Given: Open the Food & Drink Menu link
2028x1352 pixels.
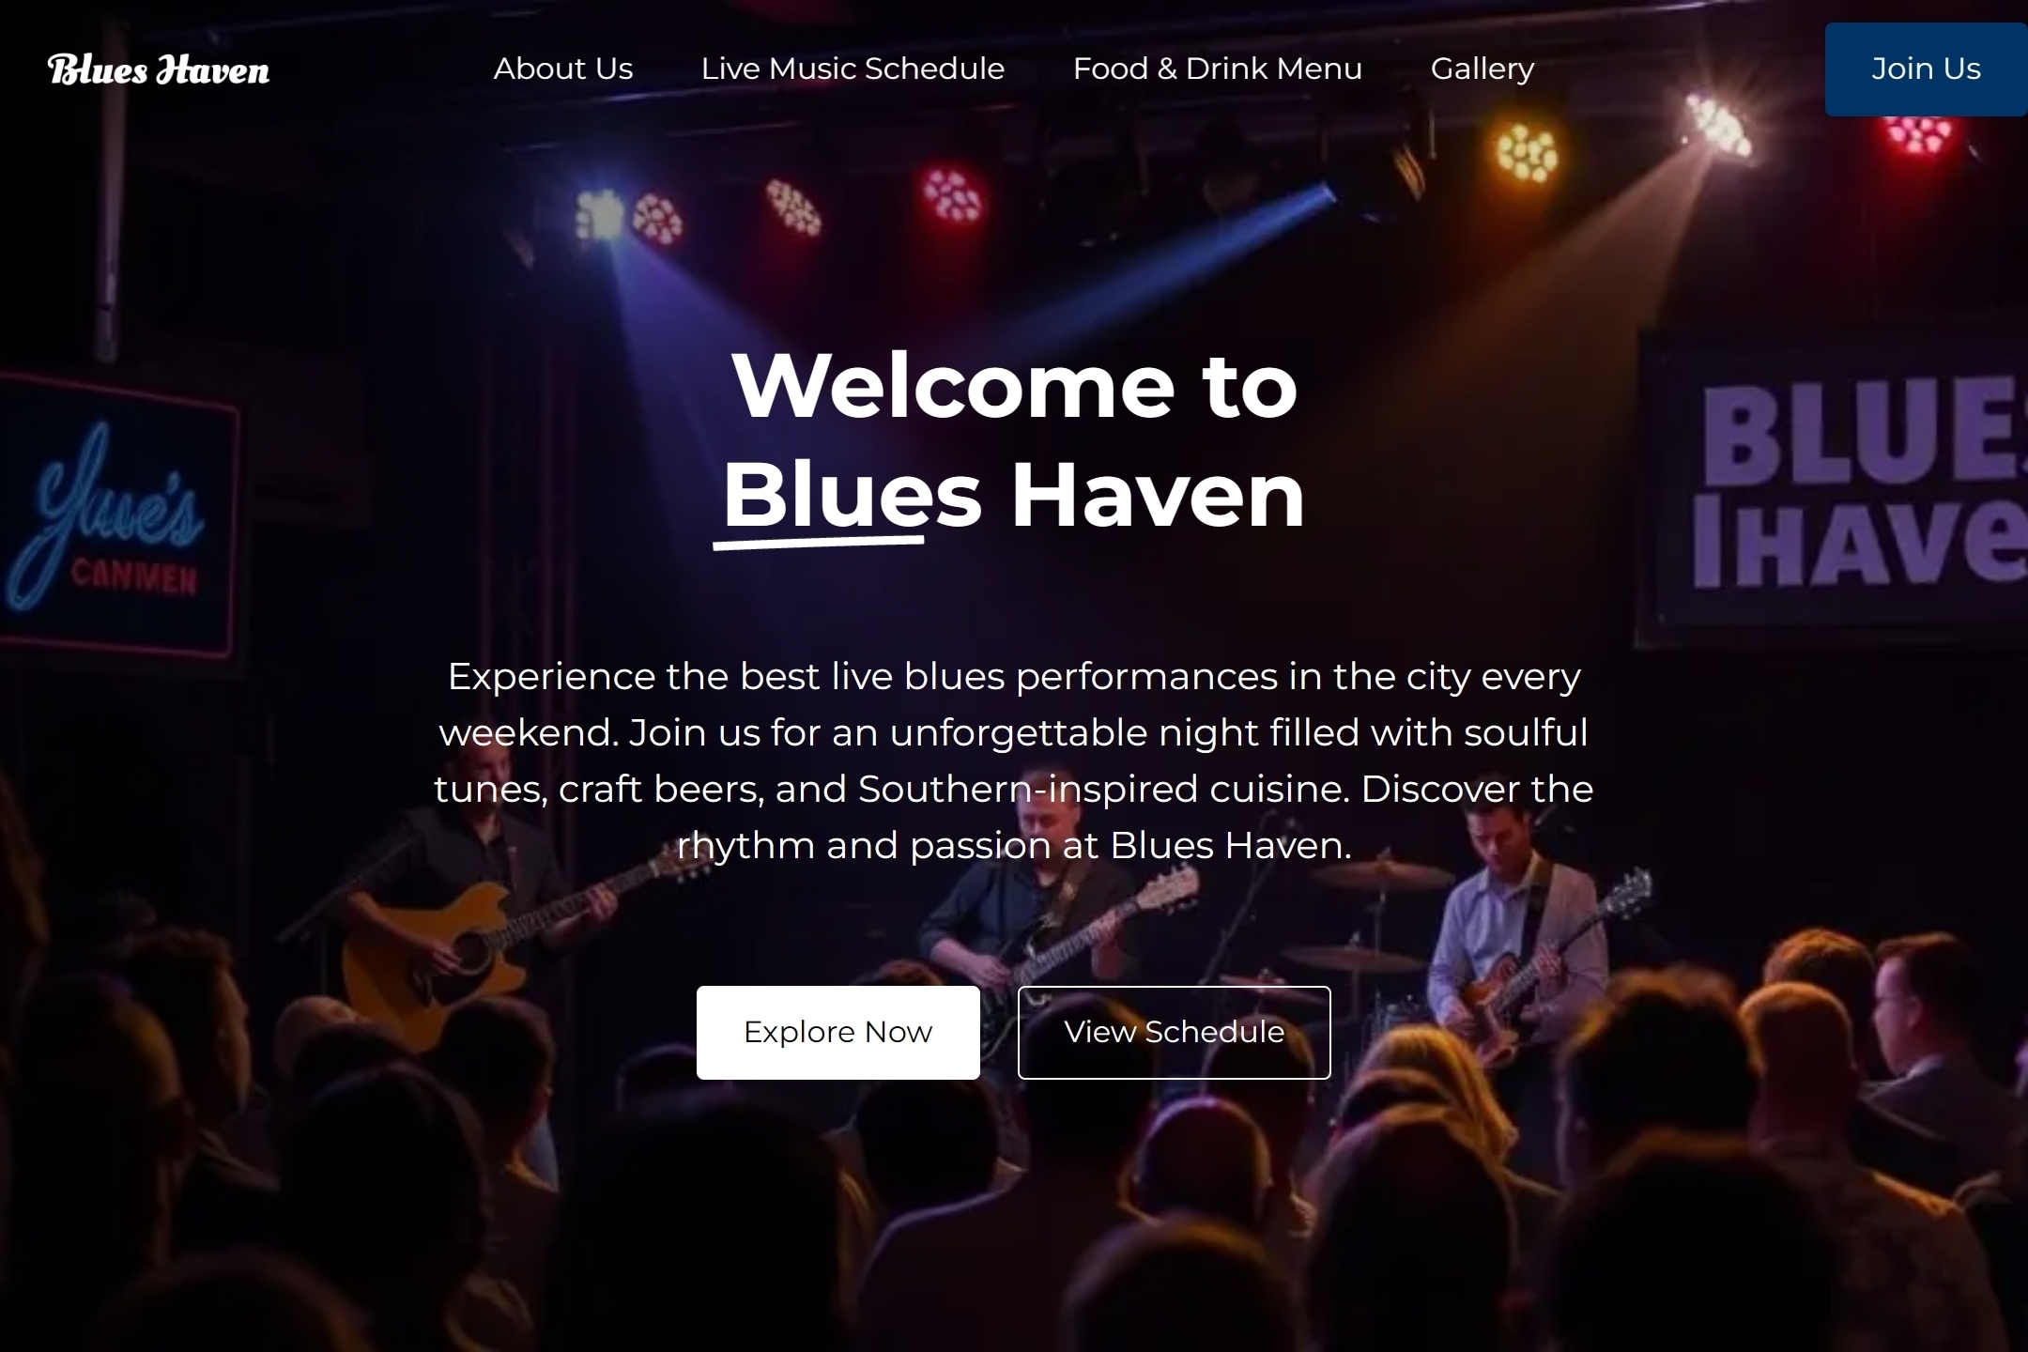Looking at the screenshot, I should tap(1217, 69).
